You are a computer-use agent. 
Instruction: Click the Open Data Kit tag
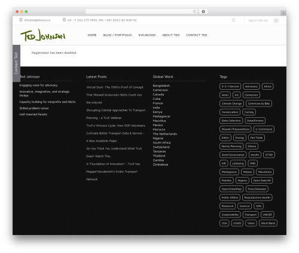pyautogui.click(x=262, y=181)
